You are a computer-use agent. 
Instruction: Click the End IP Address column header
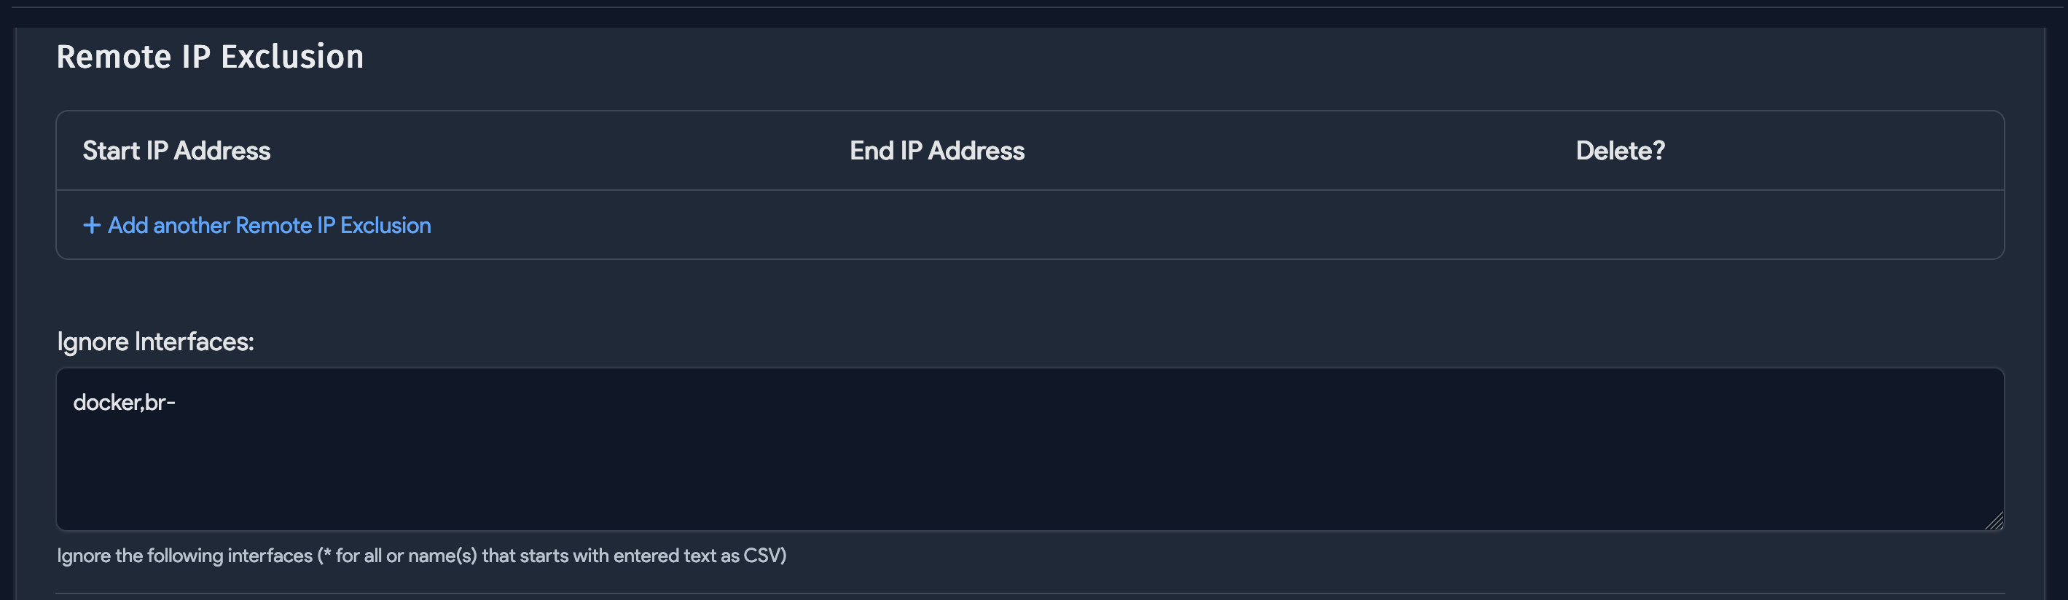tap(937, 151)
